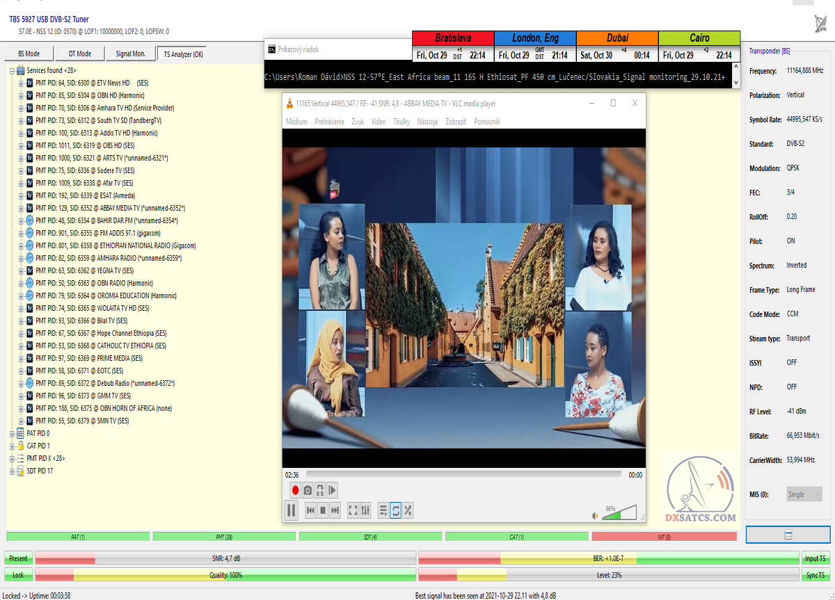Adjust the VLC volume slider
This screenshot has width=835, height=600.
(x=619, y=514)
